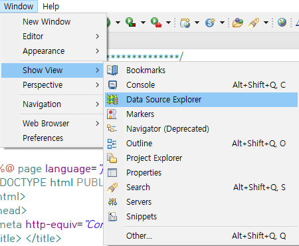Select Project Explorer label

coord(154,158)
